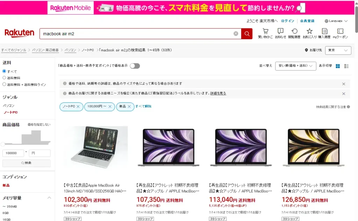
Task: Click the minimum price field showing 100000
Action: pyautogui.click(x=13, y=153)
